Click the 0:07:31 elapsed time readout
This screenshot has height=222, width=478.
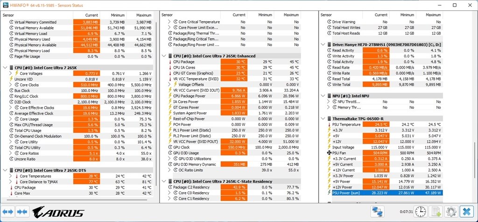[x=406, y=212]
